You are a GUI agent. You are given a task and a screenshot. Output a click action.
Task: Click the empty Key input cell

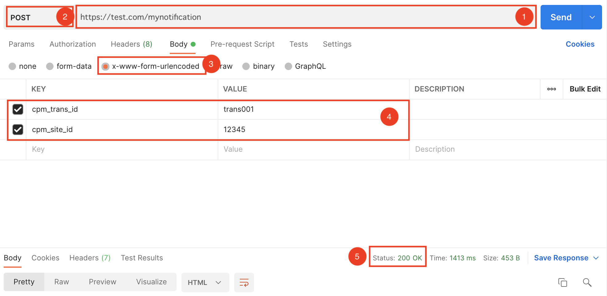(x=122, y=150)
